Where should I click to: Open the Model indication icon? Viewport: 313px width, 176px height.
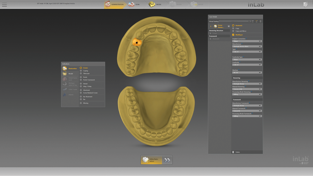tap(65, 73)
